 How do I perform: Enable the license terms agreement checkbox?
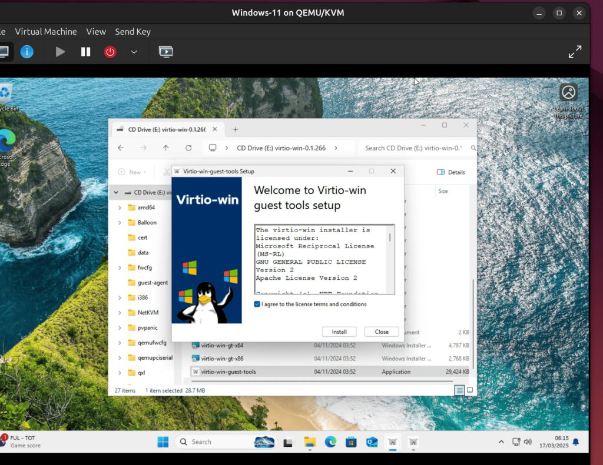coord(256,304)
